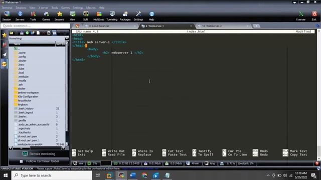Open the Sessions star toolbar icon
The height and width of the screenshot is (180, 321).
pyautogui.click(x=59, y=16)
